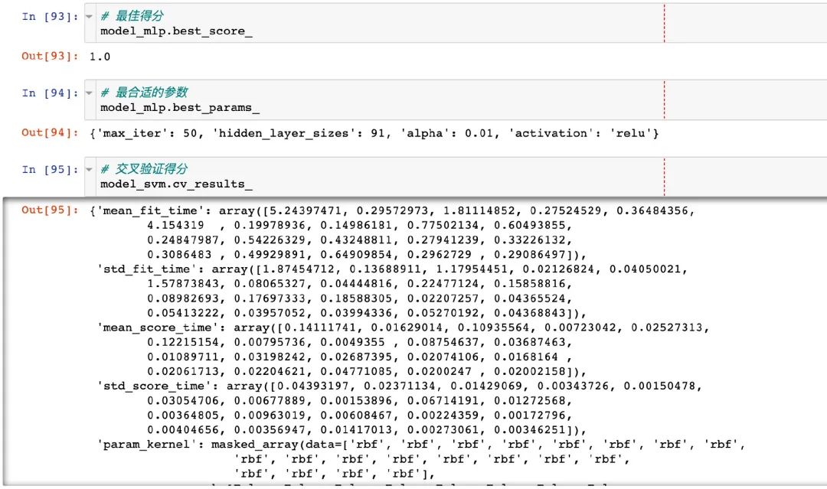This screenshot has height=489, width=827.
Task: Click the best params dictionary output line
Action: 374,133
